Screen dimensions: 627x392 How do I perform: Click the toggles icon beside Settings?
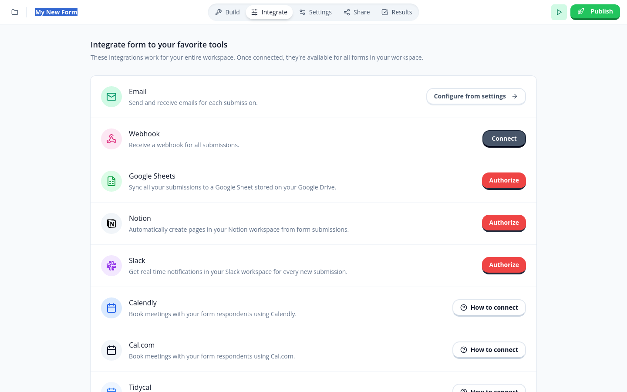[302, 12]
